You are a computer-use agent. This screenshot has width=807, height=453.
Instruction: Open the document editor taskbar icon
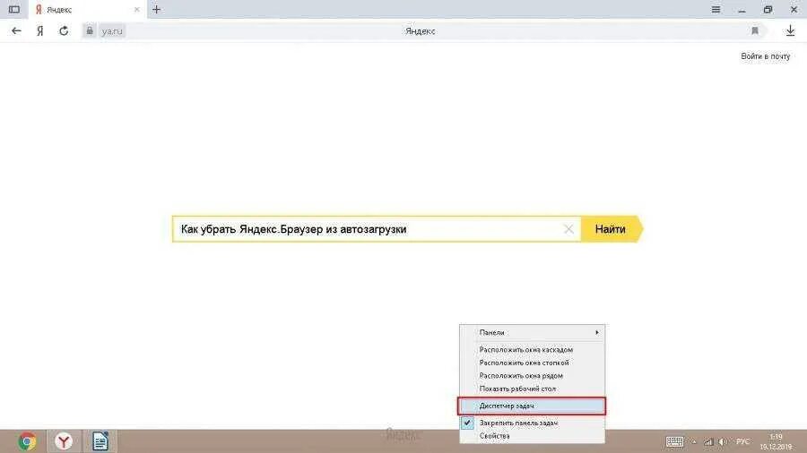[x=100, y=441]
